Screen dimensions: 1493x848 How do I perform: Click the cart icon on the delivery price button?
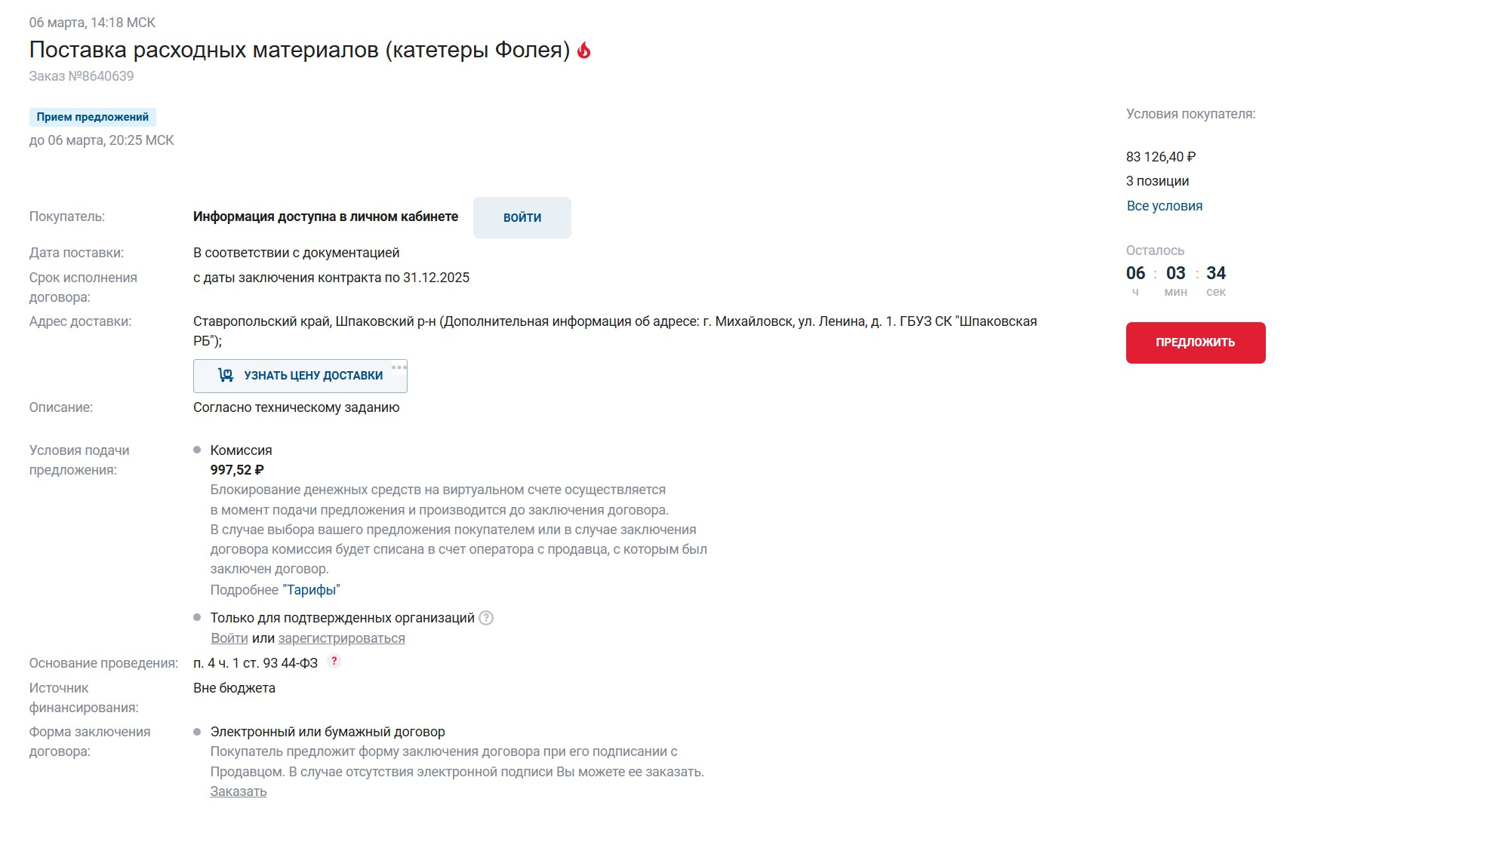point(226,375)
